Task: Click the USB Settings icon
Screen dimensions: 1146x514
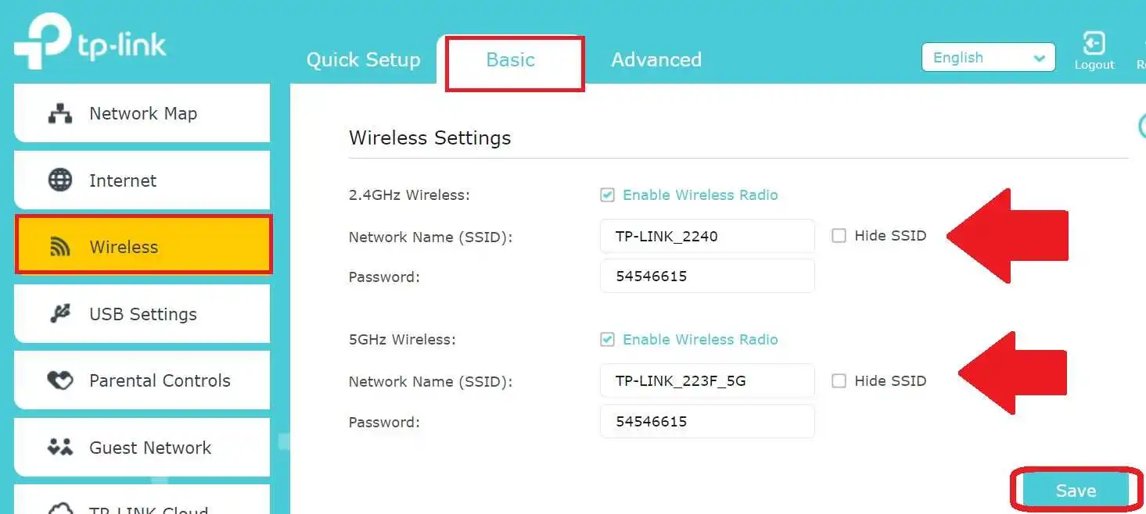Action: tap(60, 314)
